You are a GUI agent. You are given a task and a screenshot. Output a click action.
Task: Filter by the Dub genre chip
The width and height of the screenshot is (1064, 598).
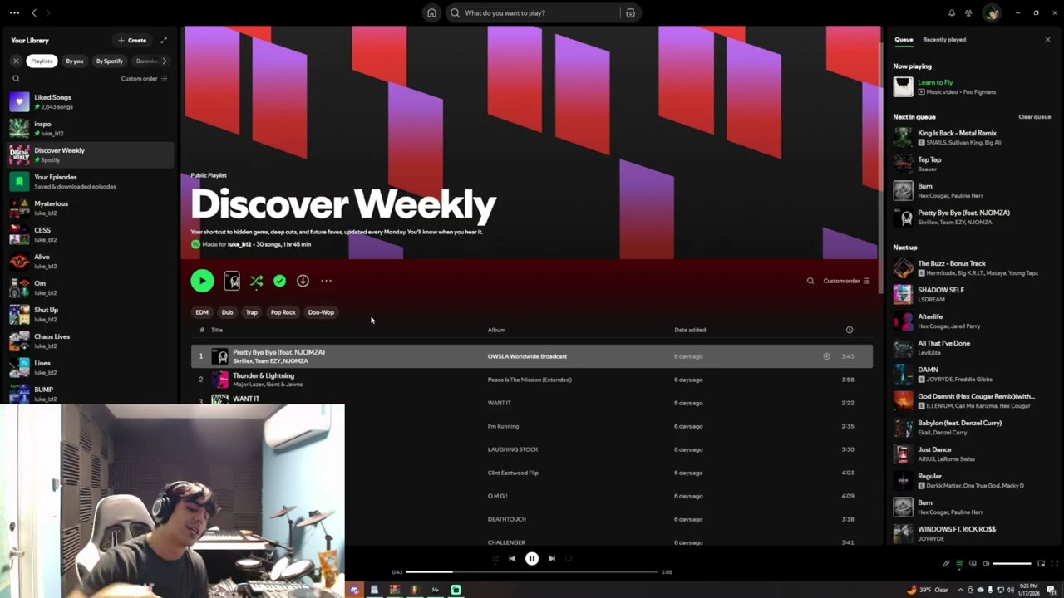(227, 312)
